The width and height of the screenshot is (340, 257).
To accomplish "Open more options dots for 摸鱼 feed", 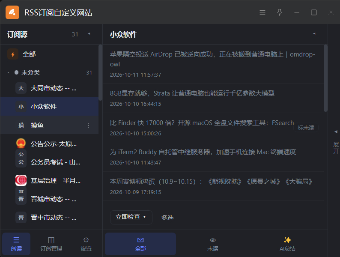I will click(89, 126).
